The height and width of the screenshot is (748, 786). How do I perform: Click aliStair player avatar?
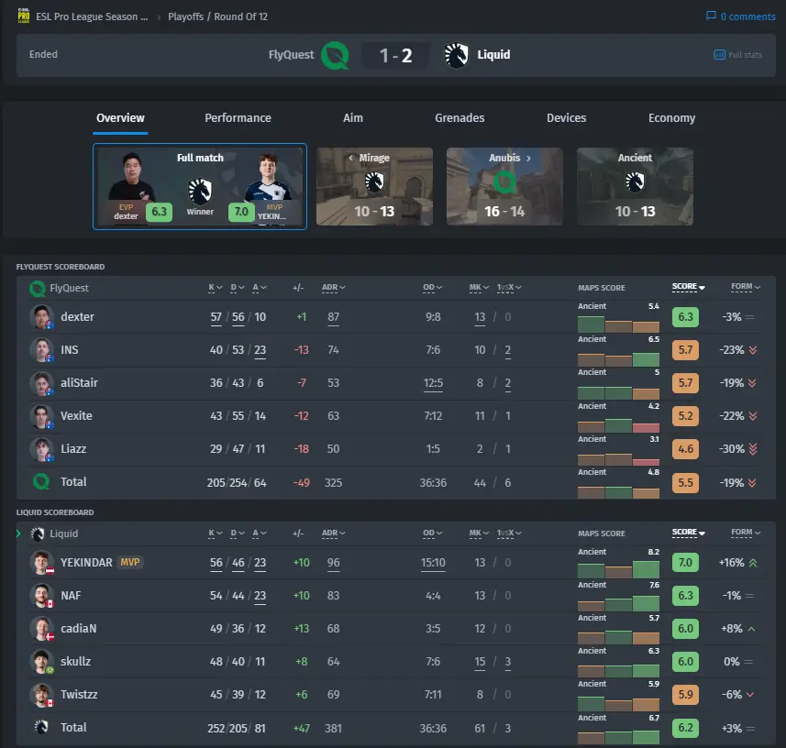(41, 383)
